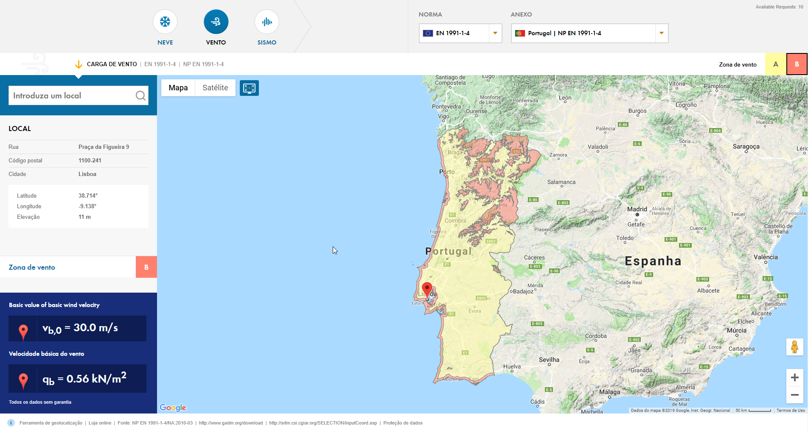Screen dimensions: 808x433
Task: Select the SISMO seismic load icon
Action: coord(267,22)
